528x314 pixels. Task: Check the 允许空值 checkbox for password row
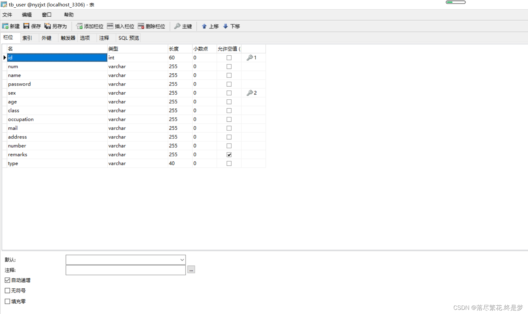tap(229, 84)
